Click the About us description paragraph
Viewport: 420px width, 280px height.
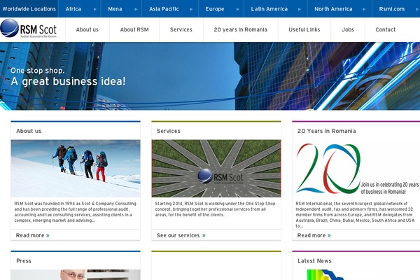tap(76, 212)
